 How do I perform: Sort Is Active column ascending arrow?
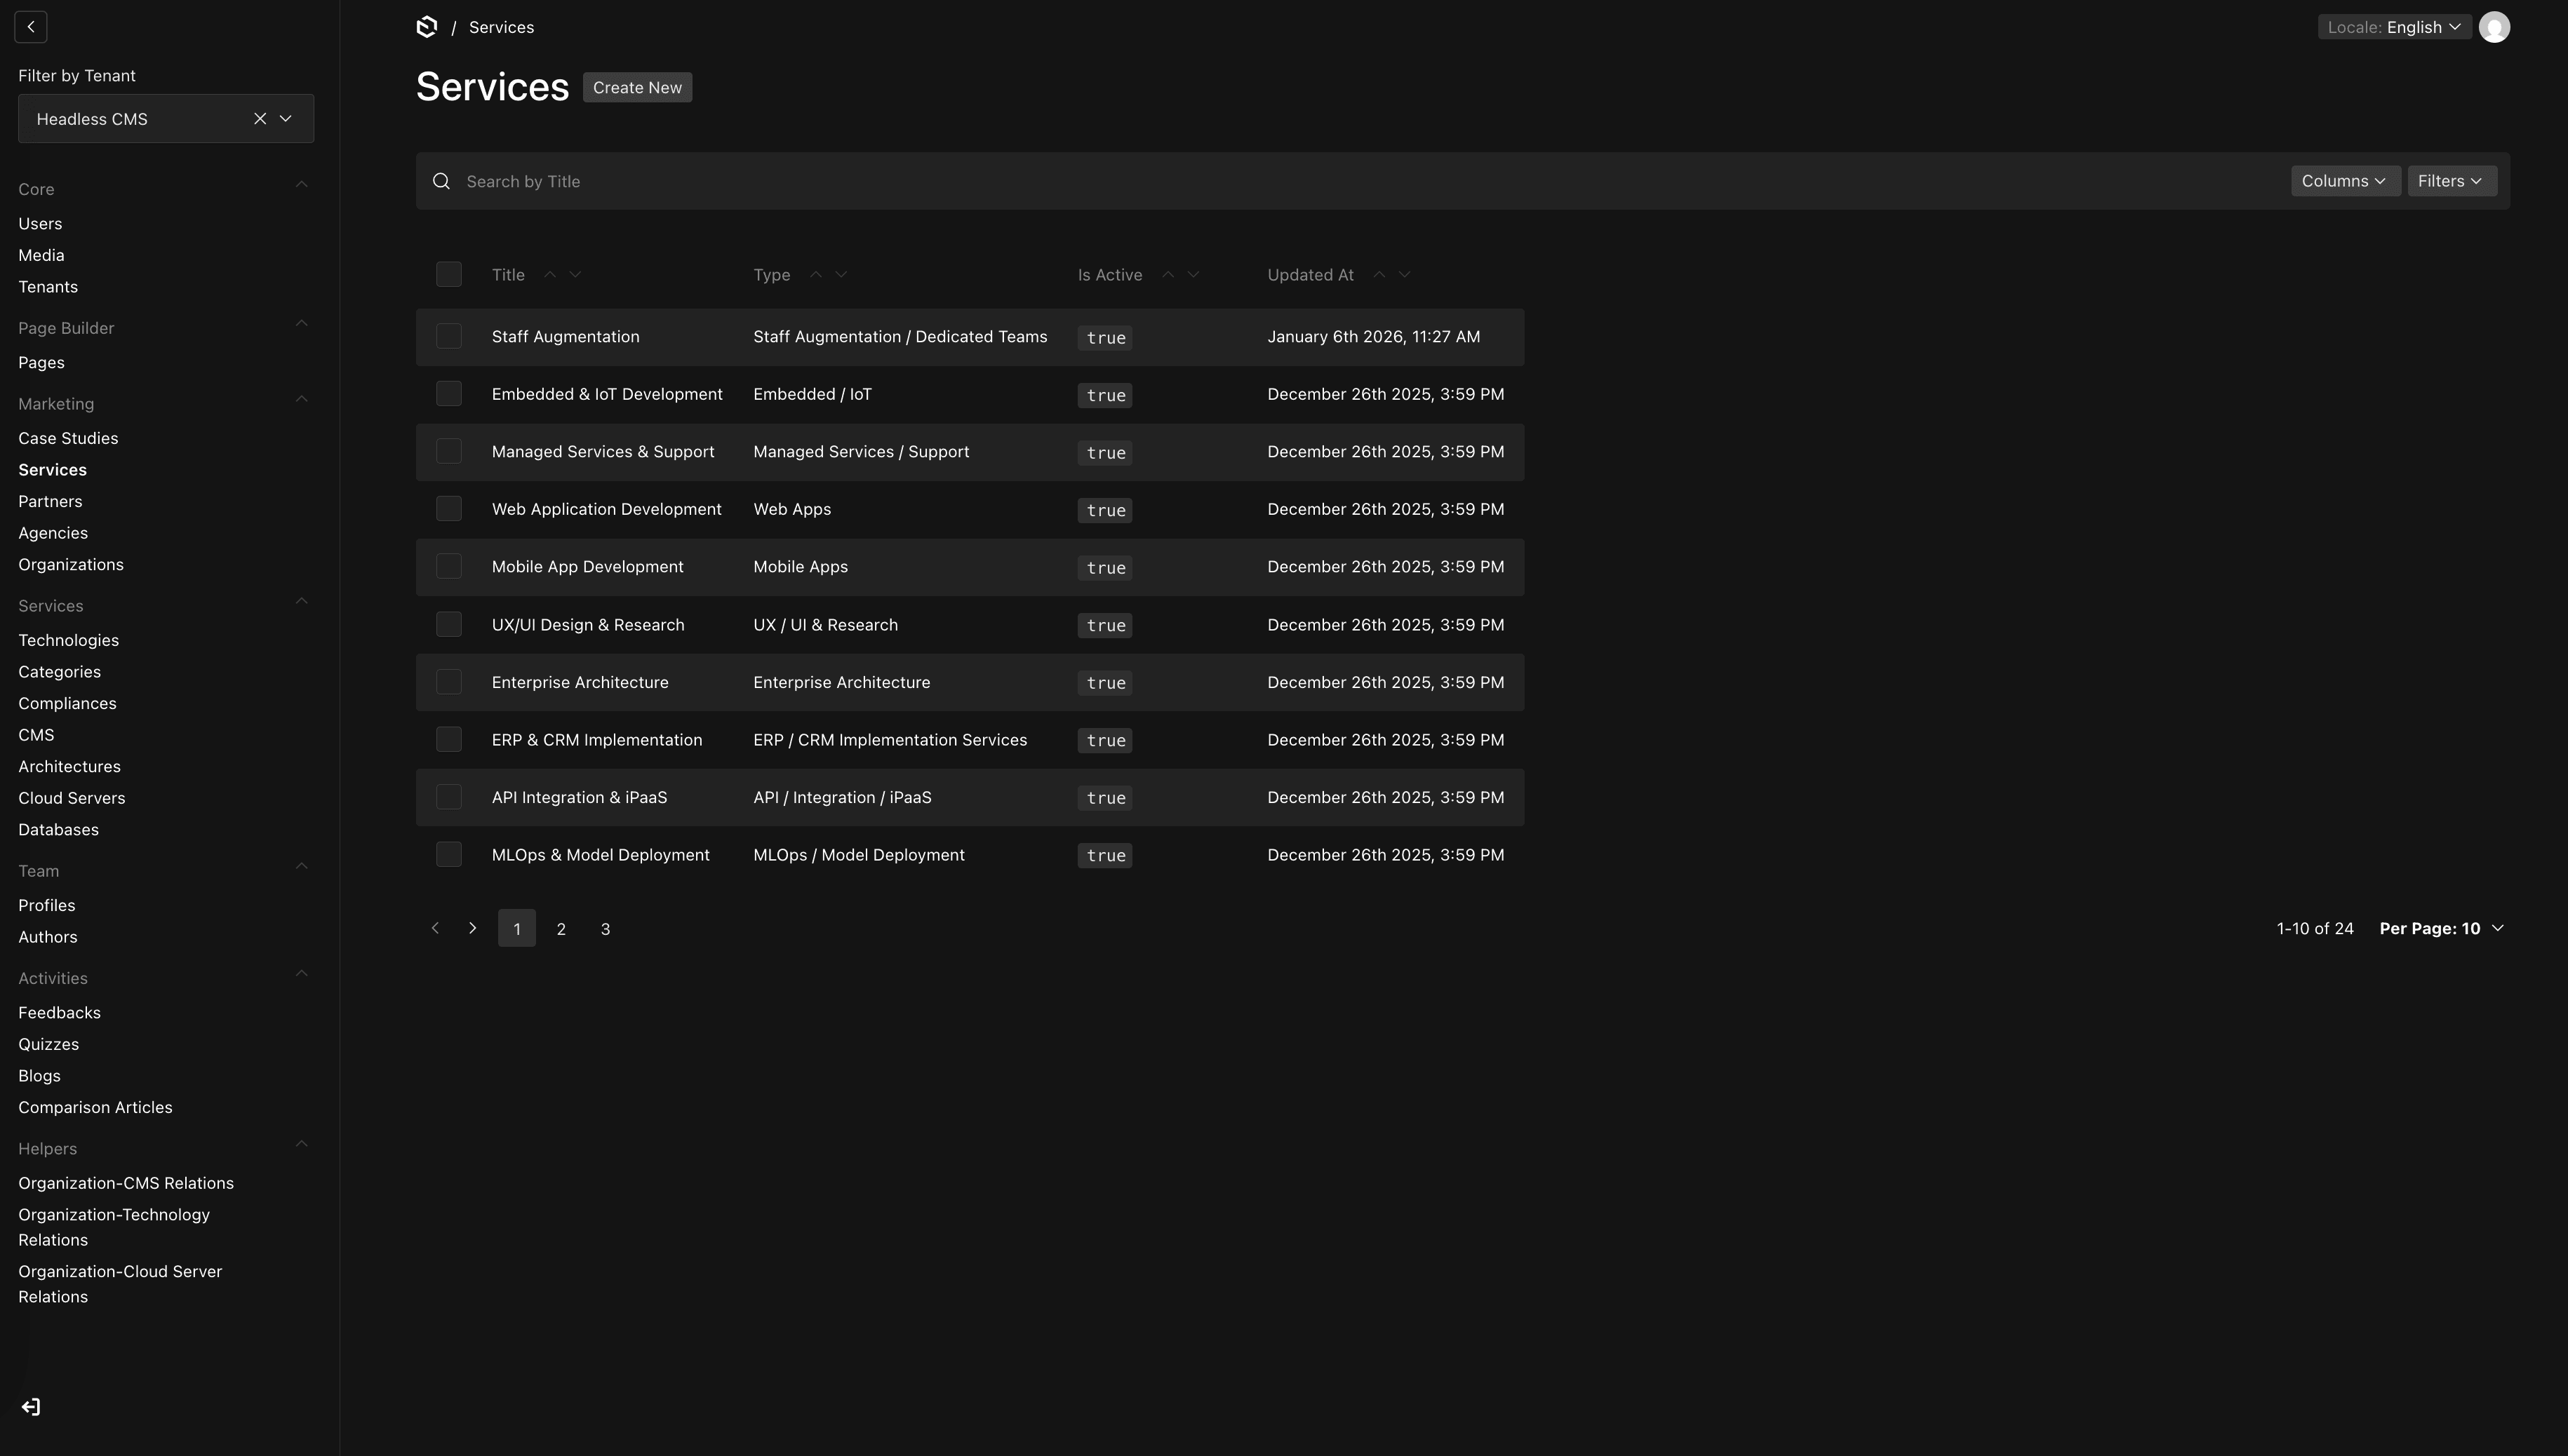[1168, 274]
